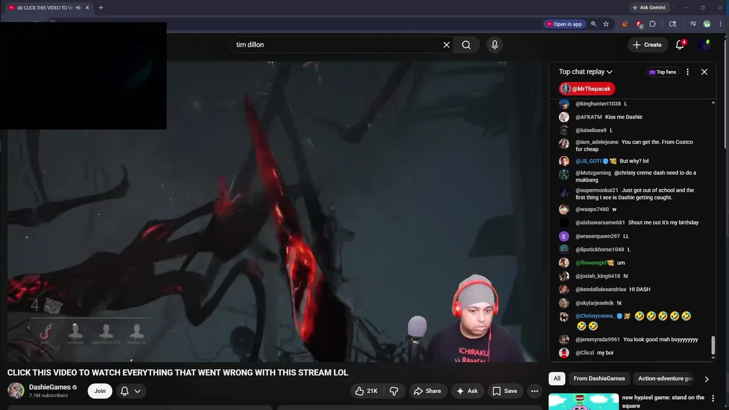Screen dimensions: 729x410
Task: Click @iam_adelejeane Costco message
Action: pos(634,146)
